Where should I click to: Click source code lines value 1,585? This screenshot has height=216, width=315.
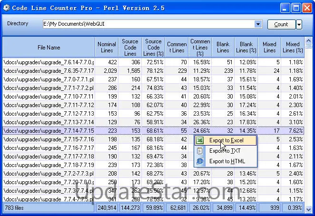[134, 71]
